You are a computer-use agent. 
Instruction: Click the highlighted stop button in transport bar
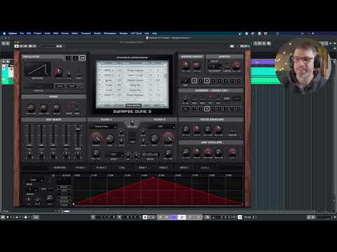click(x=182, y=217)
